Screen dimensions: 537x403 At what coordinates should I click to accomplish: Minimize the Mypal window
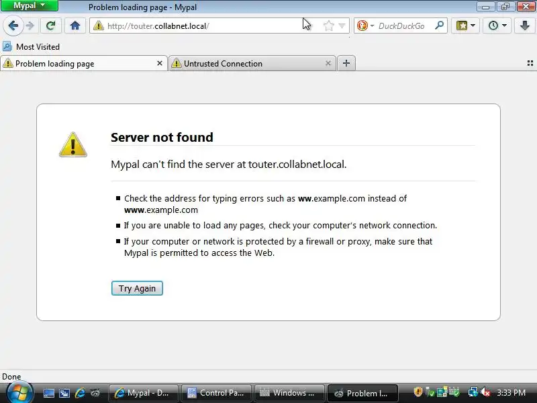(485, 6)
